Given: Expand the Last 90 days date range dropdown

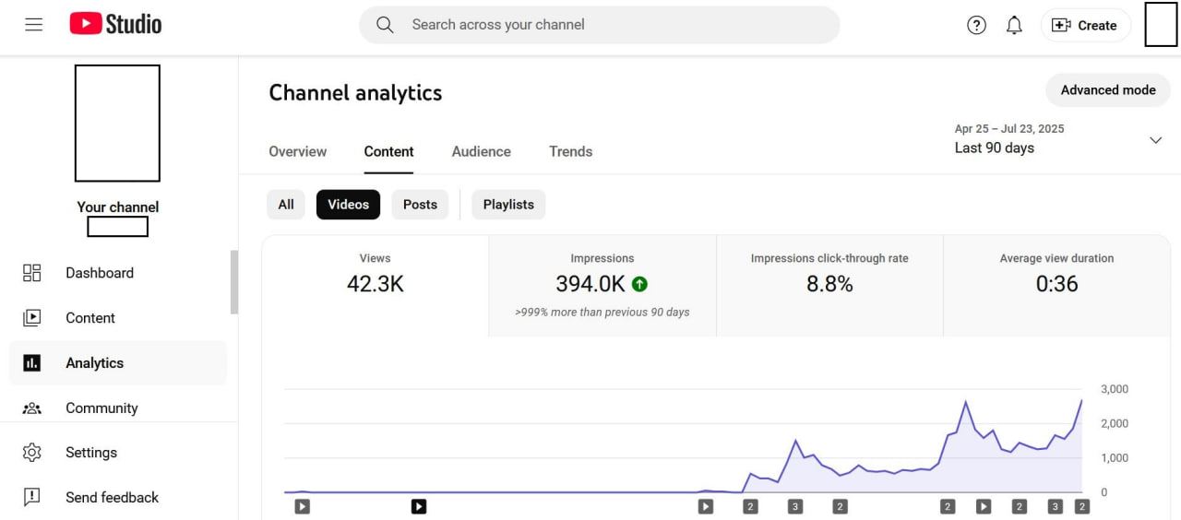Looking at the screenshot, I should pos(1154,140).
